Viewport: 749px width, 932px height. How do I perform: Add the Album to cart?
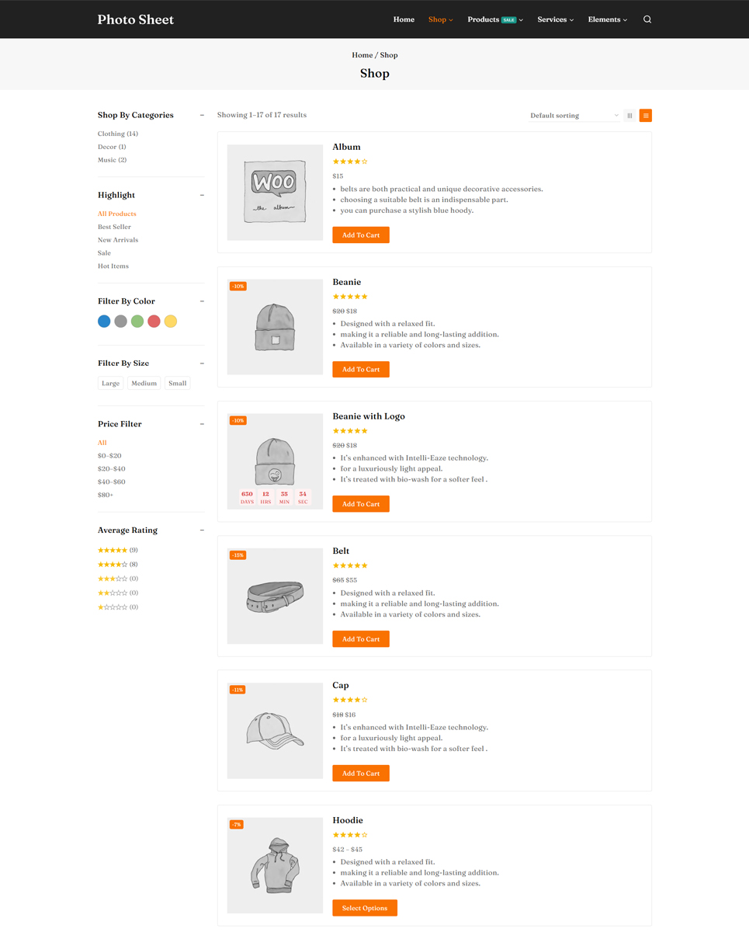point(361,235)
